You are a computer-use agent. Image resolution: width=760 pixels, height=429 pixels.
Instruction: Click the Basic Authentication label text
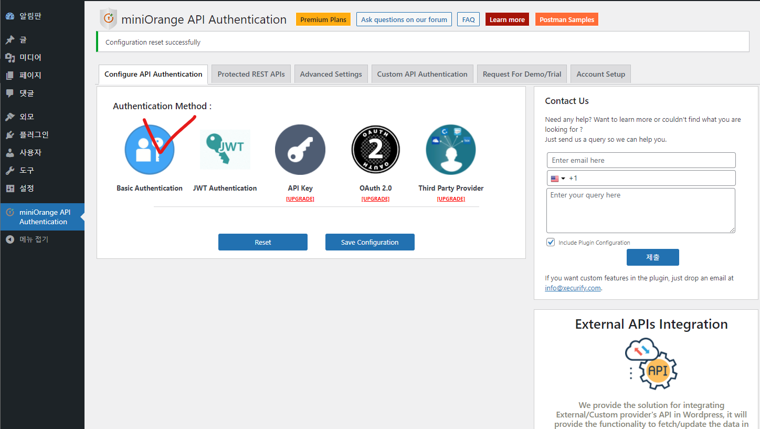pyautogui.click(x=150, y=188)
